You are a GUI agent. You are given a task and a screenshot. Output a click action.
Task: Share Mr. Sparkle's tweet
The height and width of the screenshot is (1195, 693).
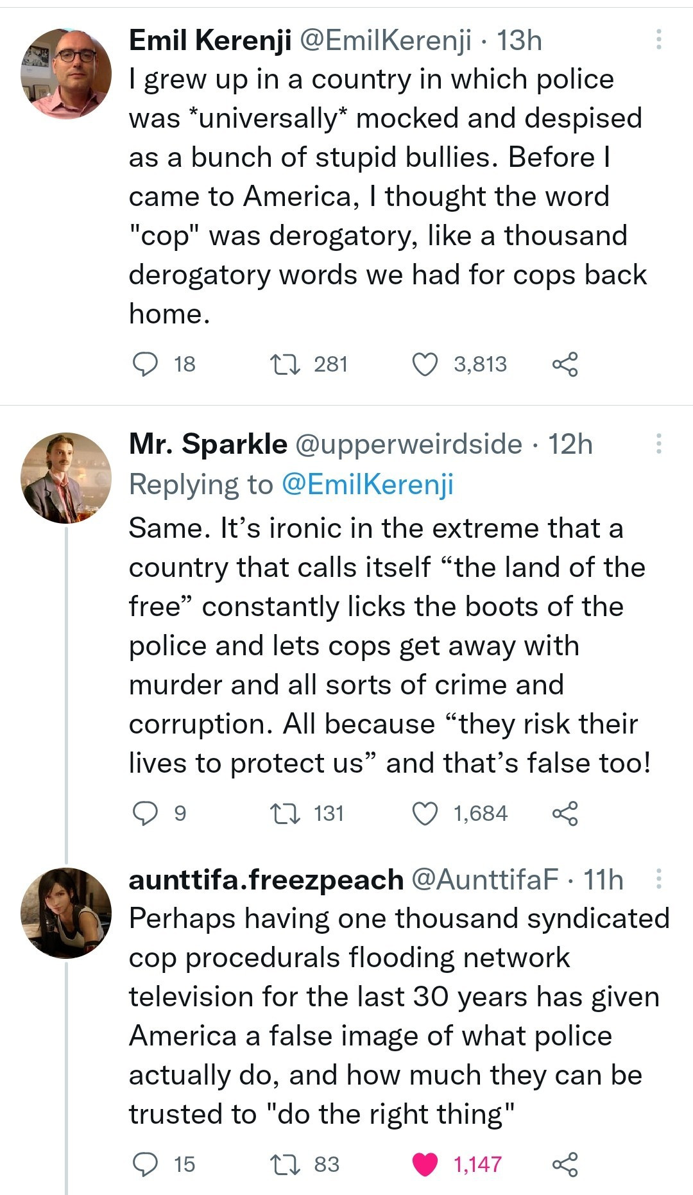click(x=565, y=814)
